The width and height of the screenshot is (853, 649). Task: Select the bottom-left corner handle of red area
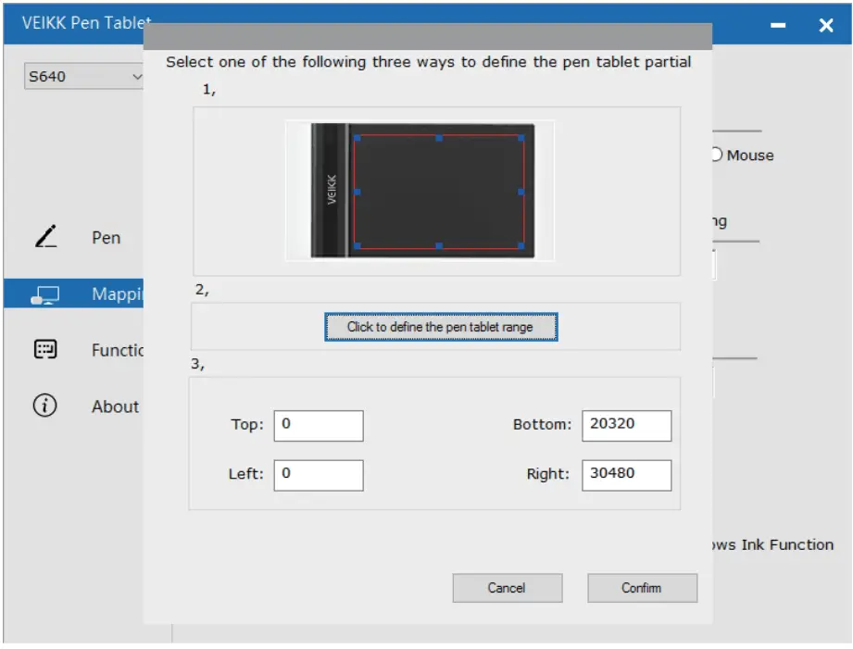357,246
